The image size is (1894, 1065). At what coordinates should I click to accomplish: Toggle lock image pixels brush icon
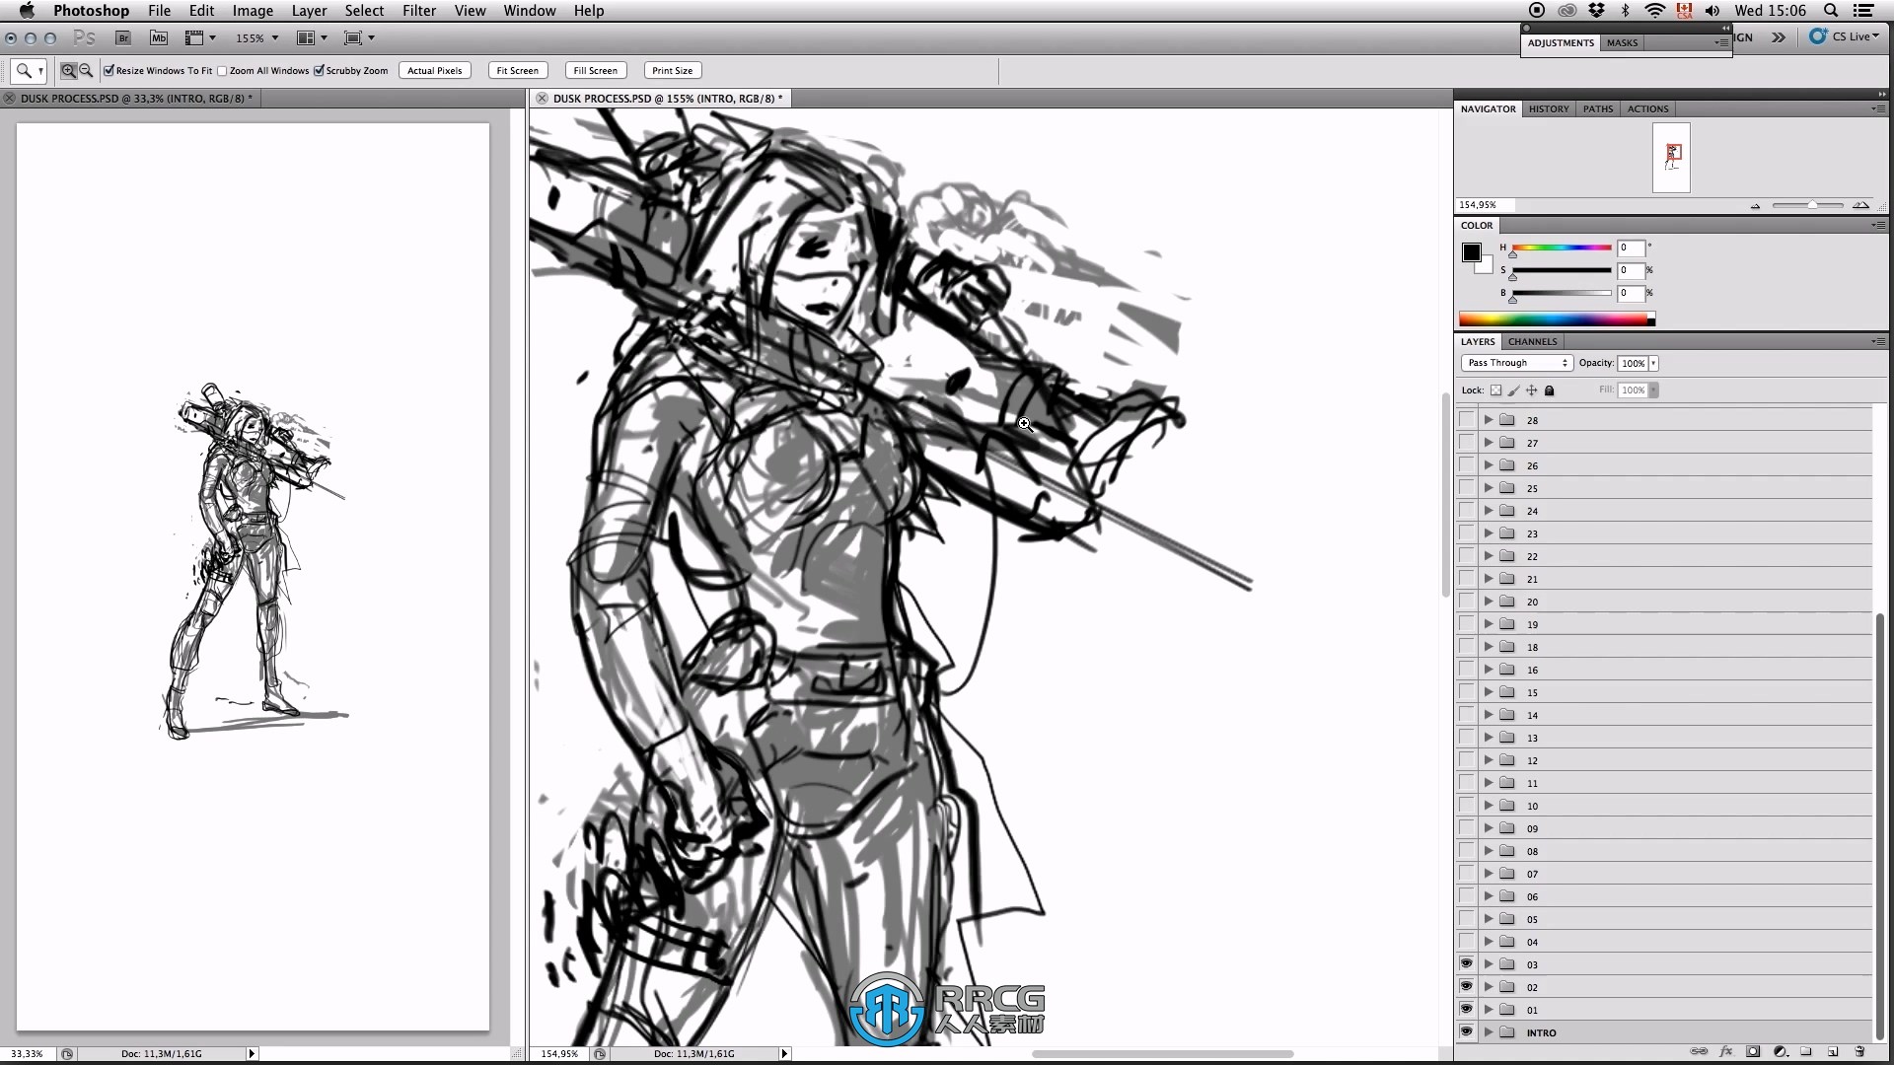[1513, 390]
